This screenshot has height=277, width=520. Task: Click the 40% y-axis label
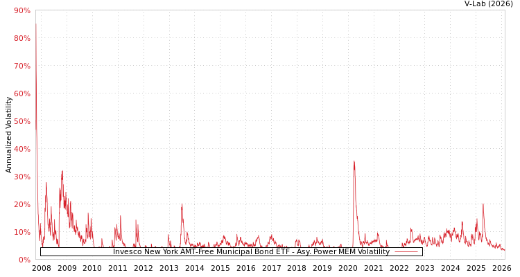coord(22,149)
